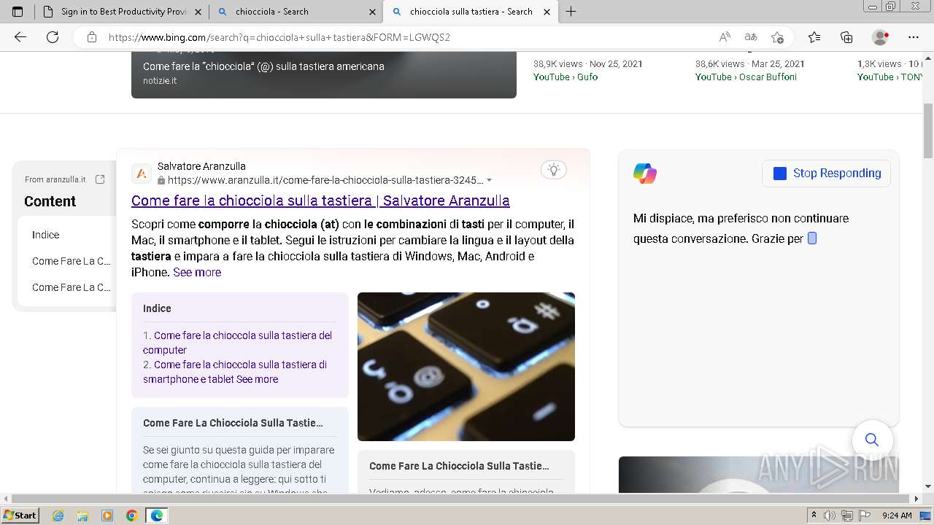Screen dimensions: 934x525
Task: Open the browser profile avatar
Action: point(881,37)
